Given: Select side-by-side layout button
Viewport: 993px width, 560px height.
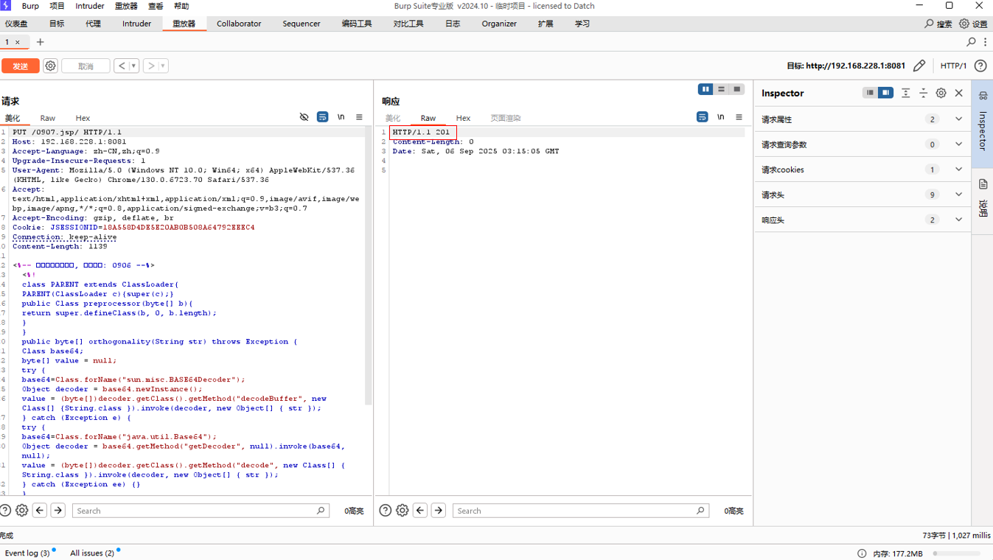Looking at the screenshot, I should coord(705,89).
